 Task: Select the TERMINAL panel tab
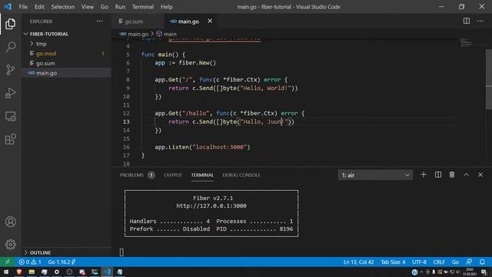202,175
